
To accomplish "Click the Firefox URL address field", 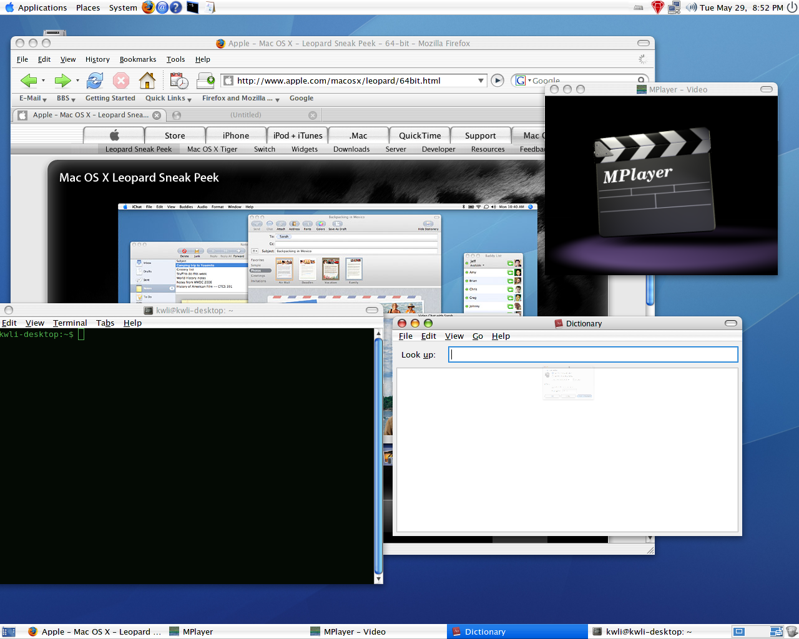I will point(354,80).
